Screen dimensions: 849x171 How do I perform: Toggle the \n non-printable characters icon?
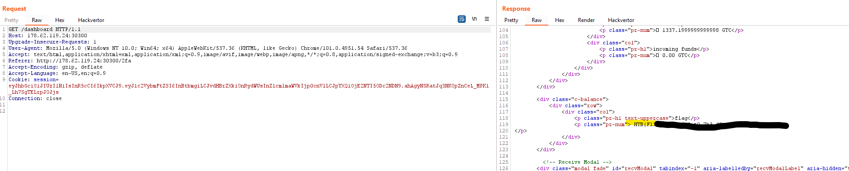(x=474, y=19)
